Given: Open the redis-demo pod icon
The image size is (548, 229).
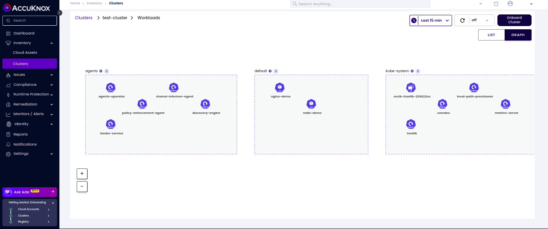Looking at the screenshot, I should (311, 104).
